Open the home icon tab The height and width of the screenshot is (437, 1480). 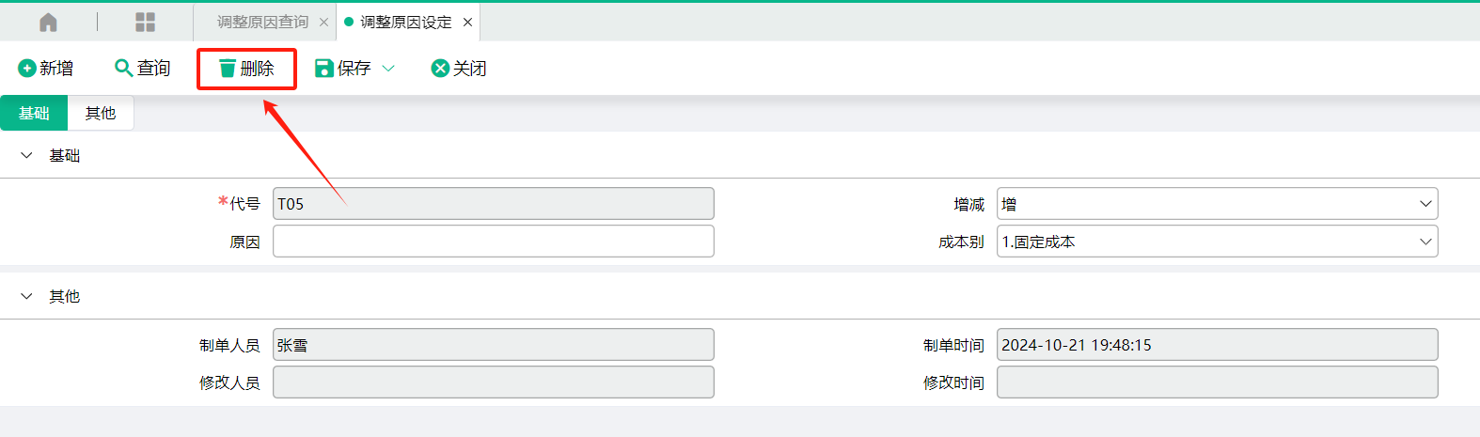pos(48,23)
